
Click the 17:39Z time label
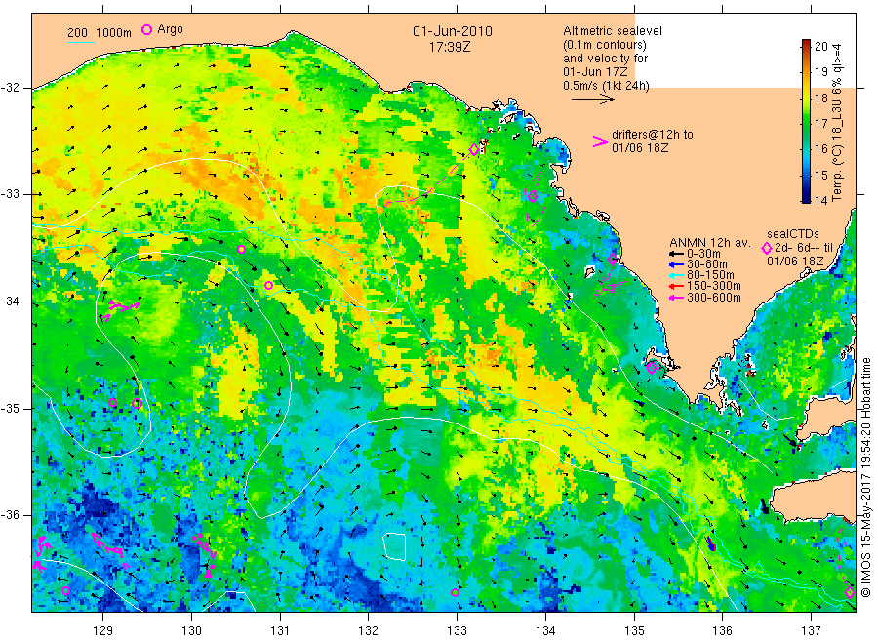pos(450,47)
